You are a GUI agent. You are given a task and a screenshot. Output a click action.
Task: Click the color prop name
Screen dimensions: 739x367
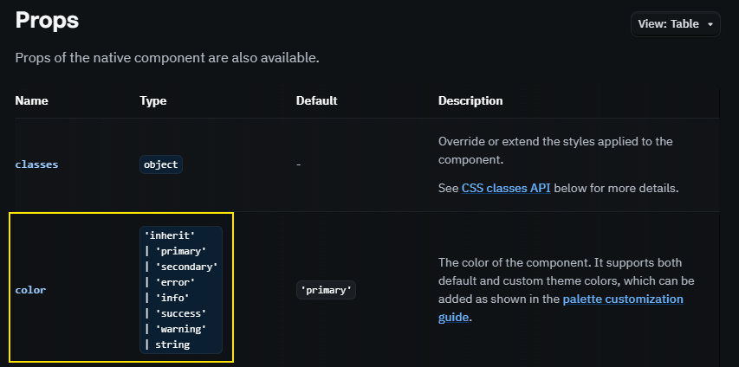(x=30, y=290)
